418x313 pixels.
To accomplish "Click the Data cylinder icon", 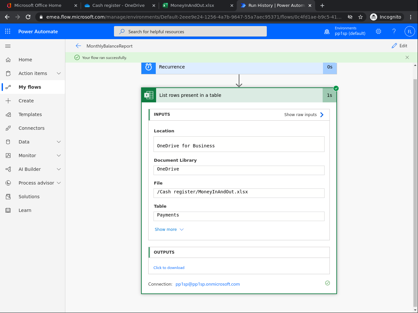I will point(8,142).
